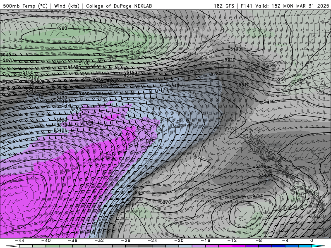
Task: Click the -16 colorbar temperature label
Action: pos(205,241)
